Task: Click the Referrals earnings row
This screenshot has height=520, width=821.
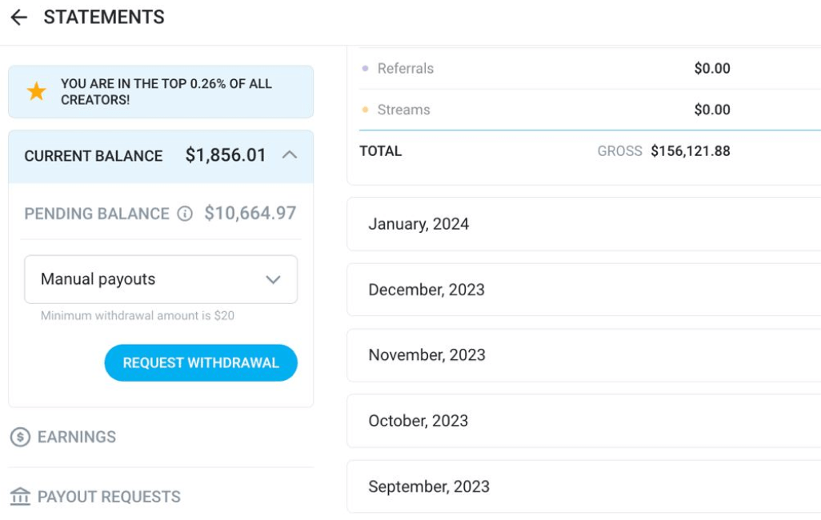Action: pyautogui.click(x=590, y=69)
